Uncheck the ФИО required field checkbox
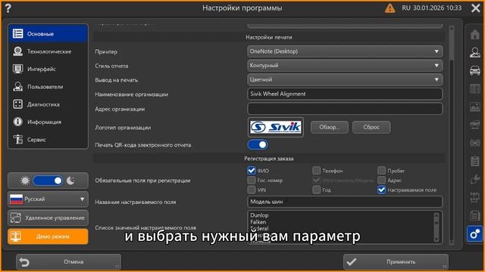 point(252,170)
